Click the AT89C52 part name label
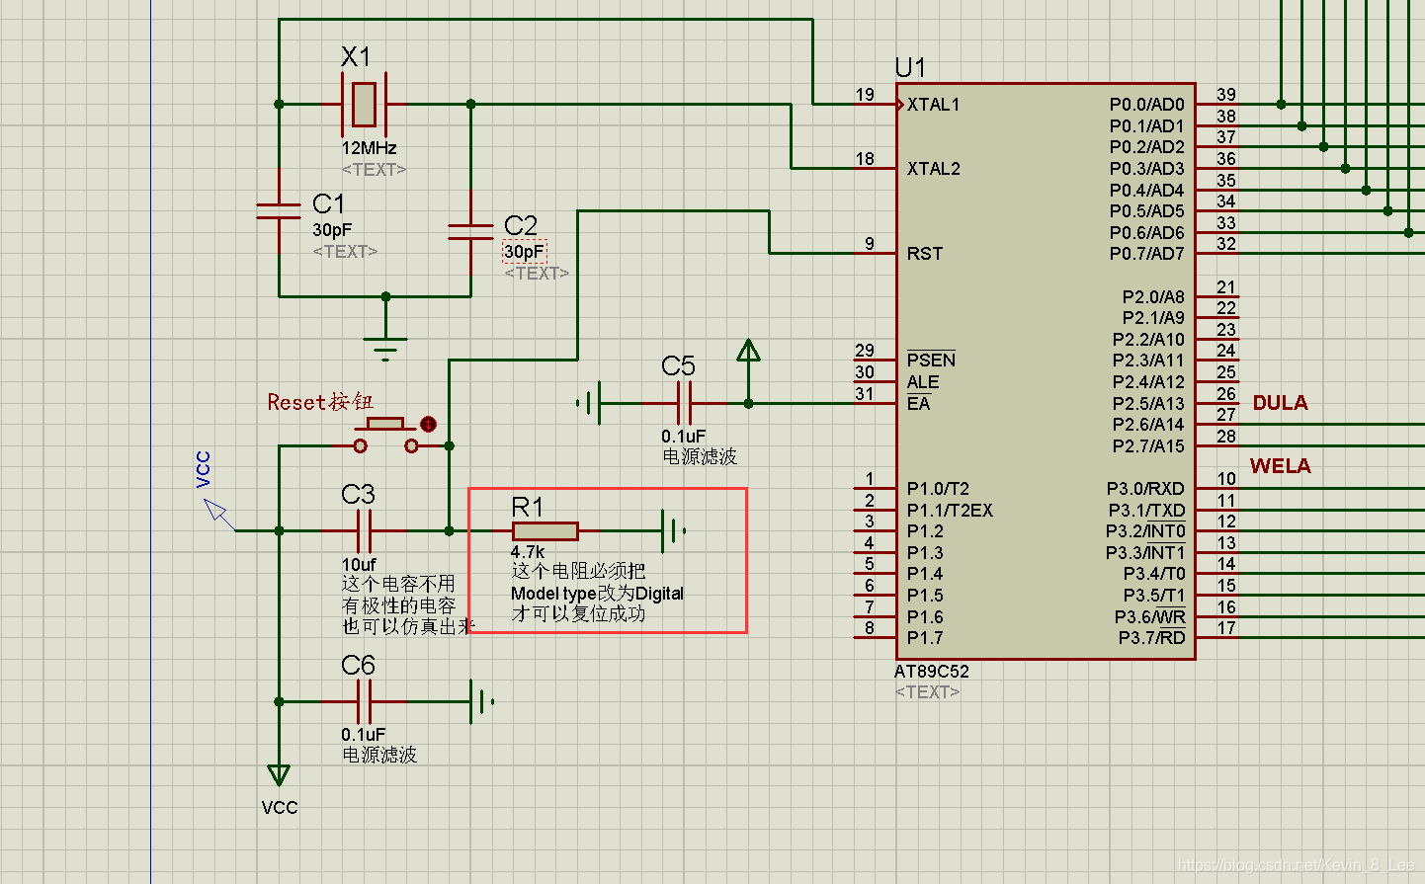Screen dimensions: 1425x884 tap(931, 672)
